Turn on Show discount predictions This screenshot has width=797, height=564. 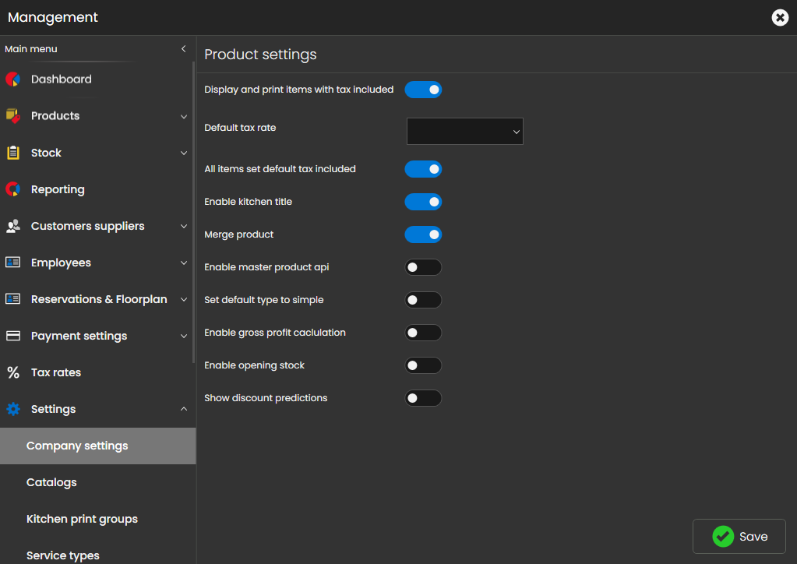point(423,398)
